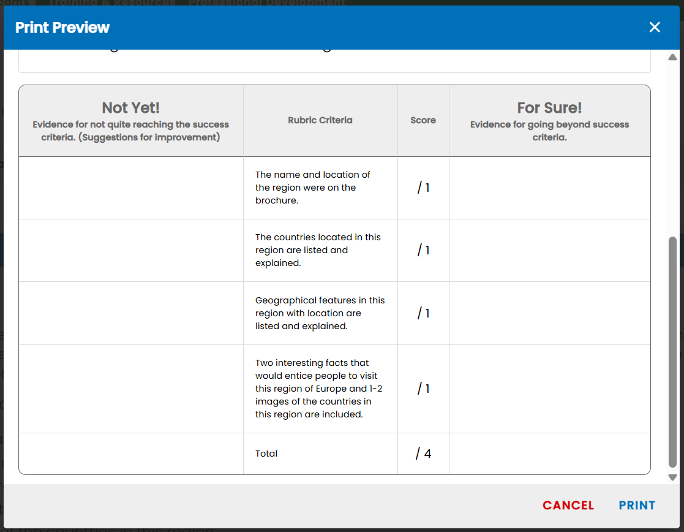Screen dimensions: 684x532
Task: Click the Print Preview dialog title
Action: pos(62,27)
